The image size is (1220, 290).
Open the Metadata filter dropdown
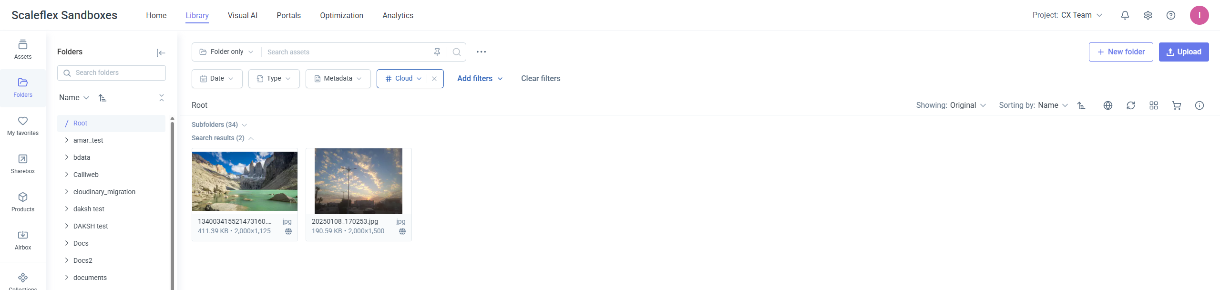point(338,79)
